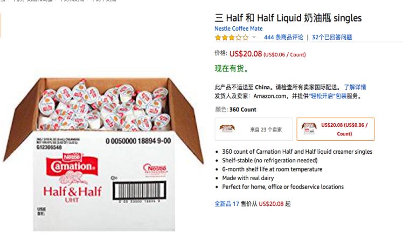Viewport: 403px width, 243px height.
Task: Click the US$20.08 price text
Action: click(x=246, y=54)
